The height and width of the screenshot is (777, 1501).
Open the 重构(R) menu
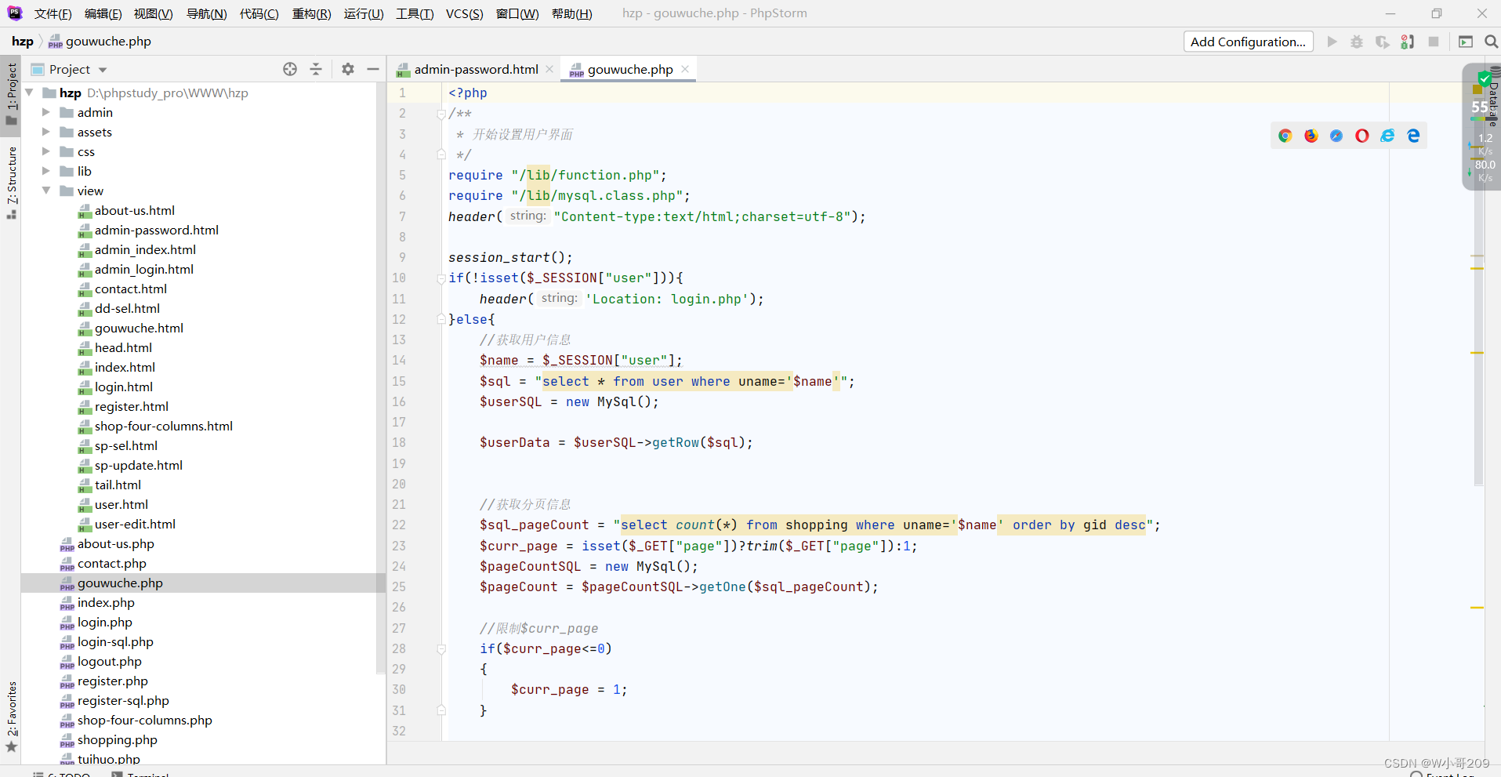pos(311,13)
